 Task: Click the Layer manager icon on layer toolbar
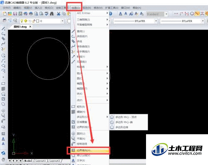[5, 21]
